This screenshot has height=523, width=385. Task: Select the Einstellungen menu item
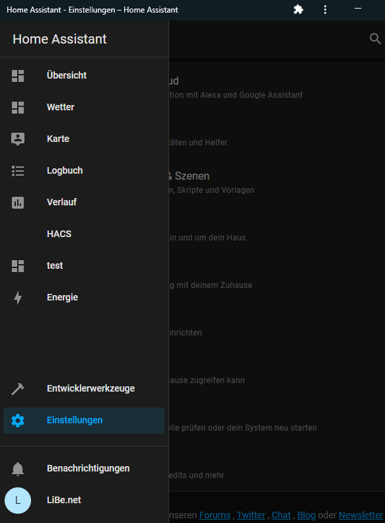pyautogui.click(x=84, y=420)
